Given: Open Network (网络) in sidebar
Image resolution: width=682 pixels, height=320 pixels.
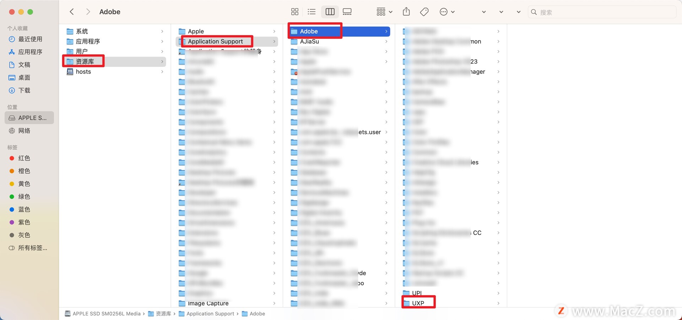Looking at the screenshot, I should click(30, 130).
